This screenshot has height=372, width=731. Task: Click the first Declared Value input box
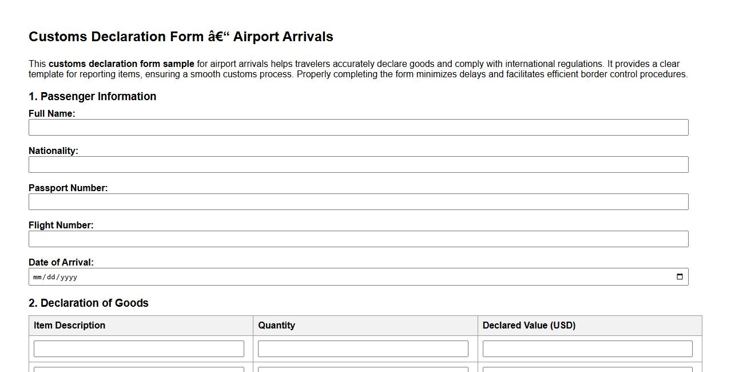(587, 348)
